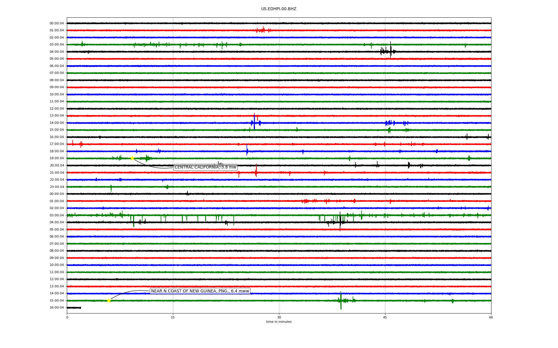Click the yellow star on the 19:00:04 trace

(132, 158)
